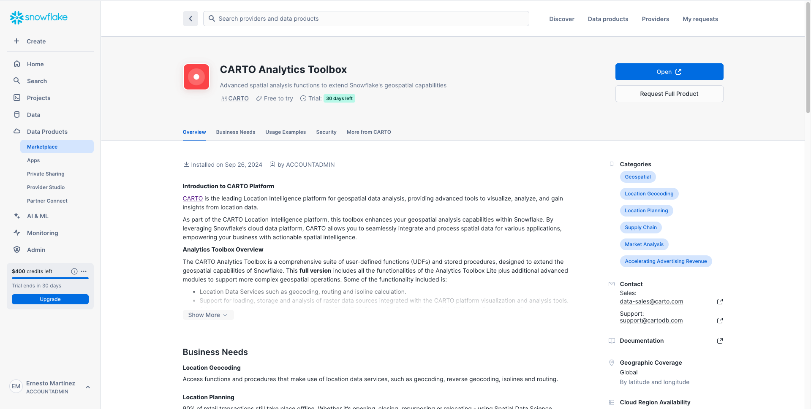Open external link icon for support email
Viewport: 811px width, 409px height.
720,320
